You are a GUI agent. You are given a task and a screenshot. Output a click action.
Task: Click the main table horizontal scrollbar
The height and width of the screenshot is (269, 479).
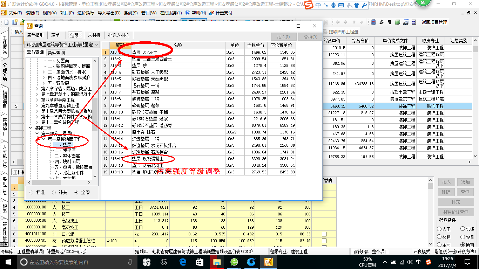[398, 162]
